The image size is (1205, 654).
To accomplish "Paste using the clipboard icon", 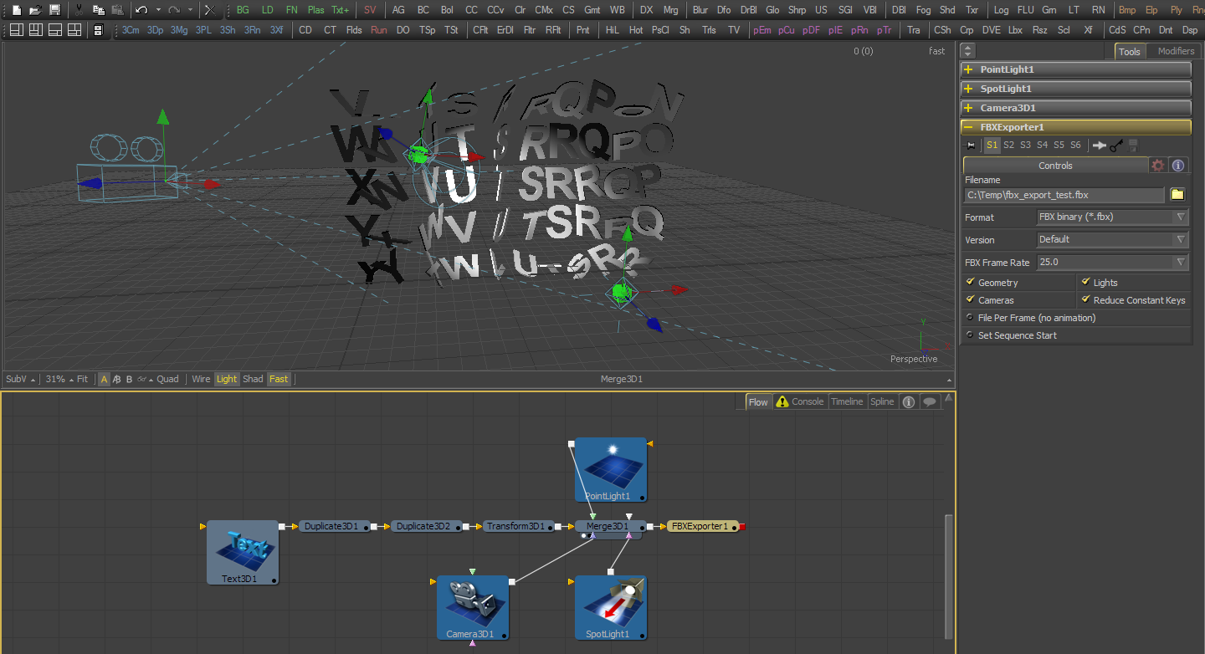I will point(117,10).
